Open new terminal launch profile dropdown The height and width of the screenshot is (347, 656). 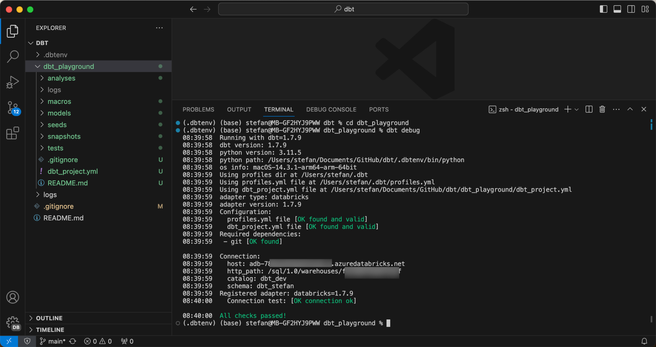pos(577,109)
